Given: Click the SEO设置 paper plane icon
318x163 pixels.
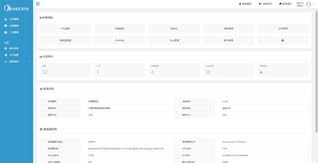Looking at the screenshot, I should (6, 55).
